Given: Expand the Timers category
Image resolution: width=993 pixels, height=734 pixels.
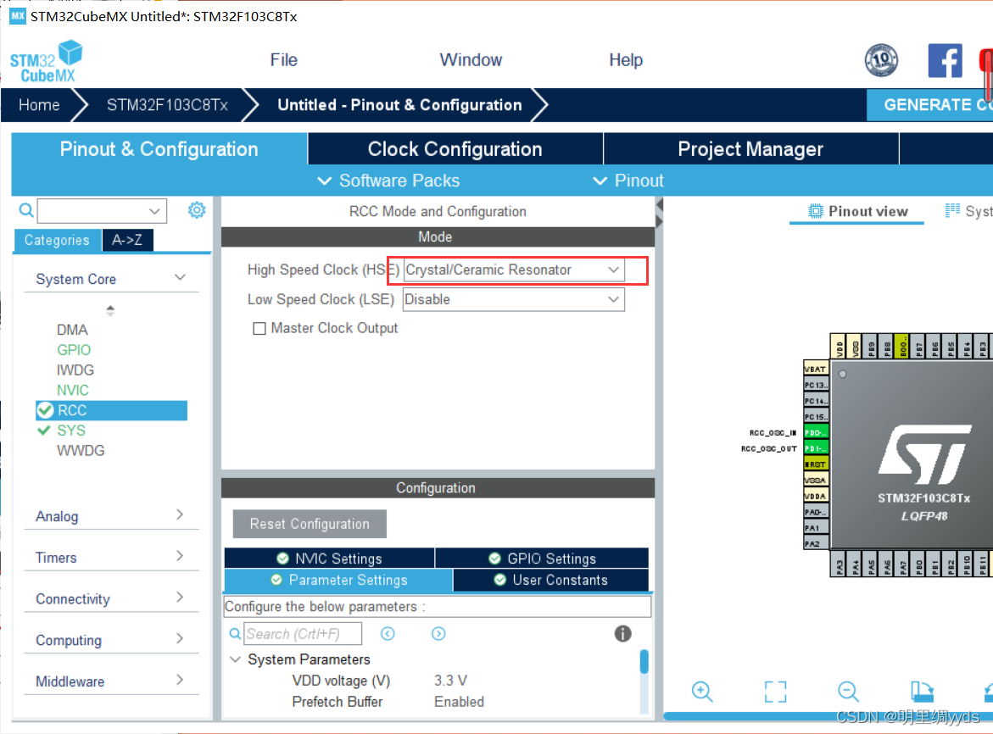Looking at the screenshot, I should [181, 556].
